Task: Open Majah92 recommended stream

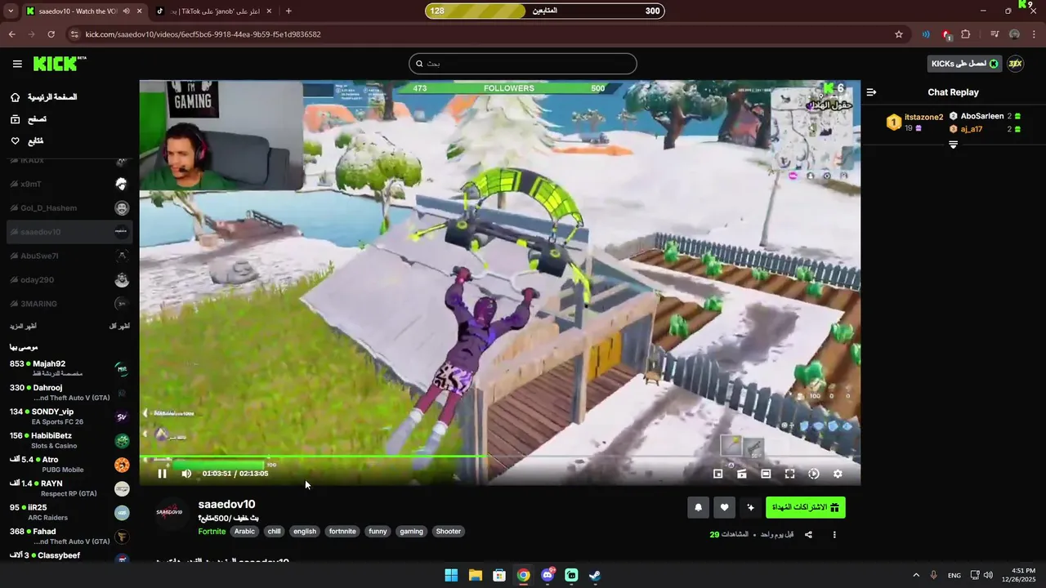Action: pos(69,368)
